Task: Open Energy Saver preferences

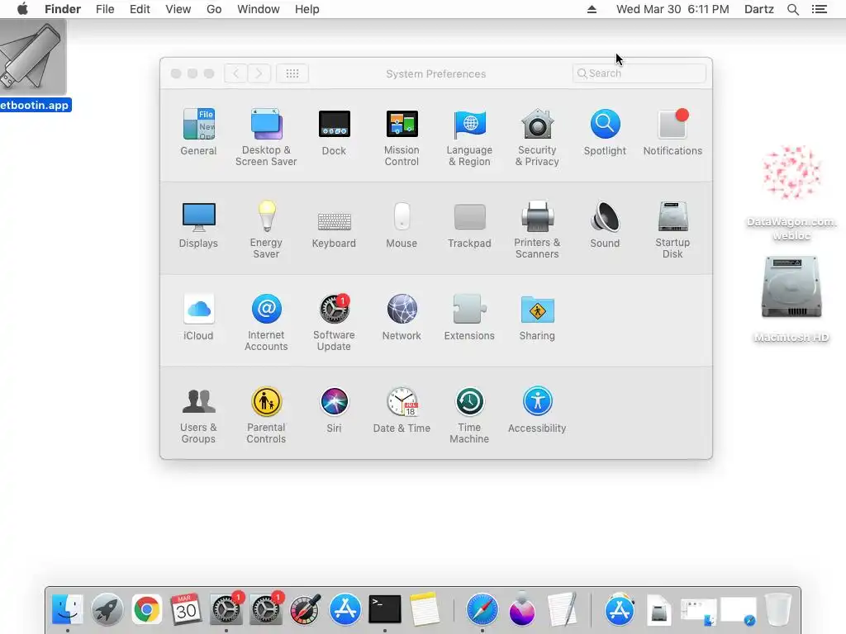Action: [x=266, y=229]
